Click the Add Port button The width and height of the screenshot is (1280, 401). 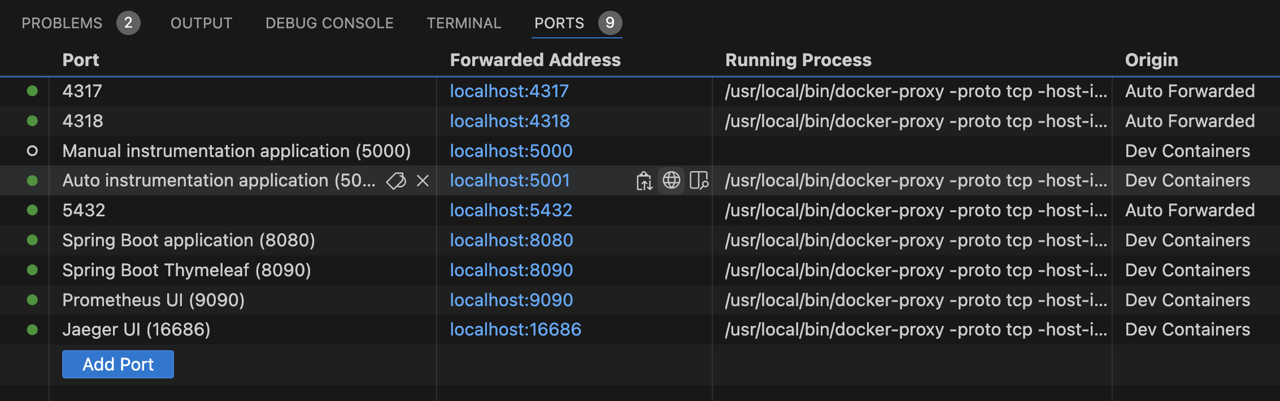point(118,364)
